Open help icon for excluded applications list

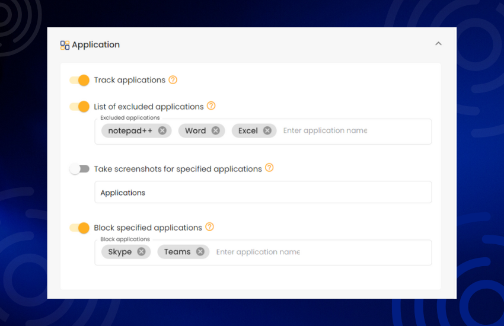211,106
